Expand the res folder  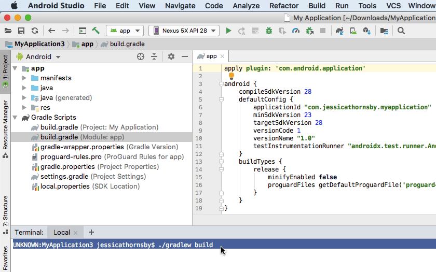pyautogui.click(x=24, y=108)
